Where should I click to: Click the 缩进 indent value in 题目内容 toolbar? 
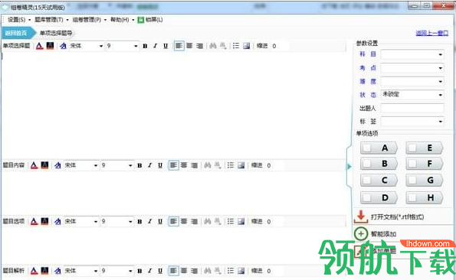(x=269, y=165)
